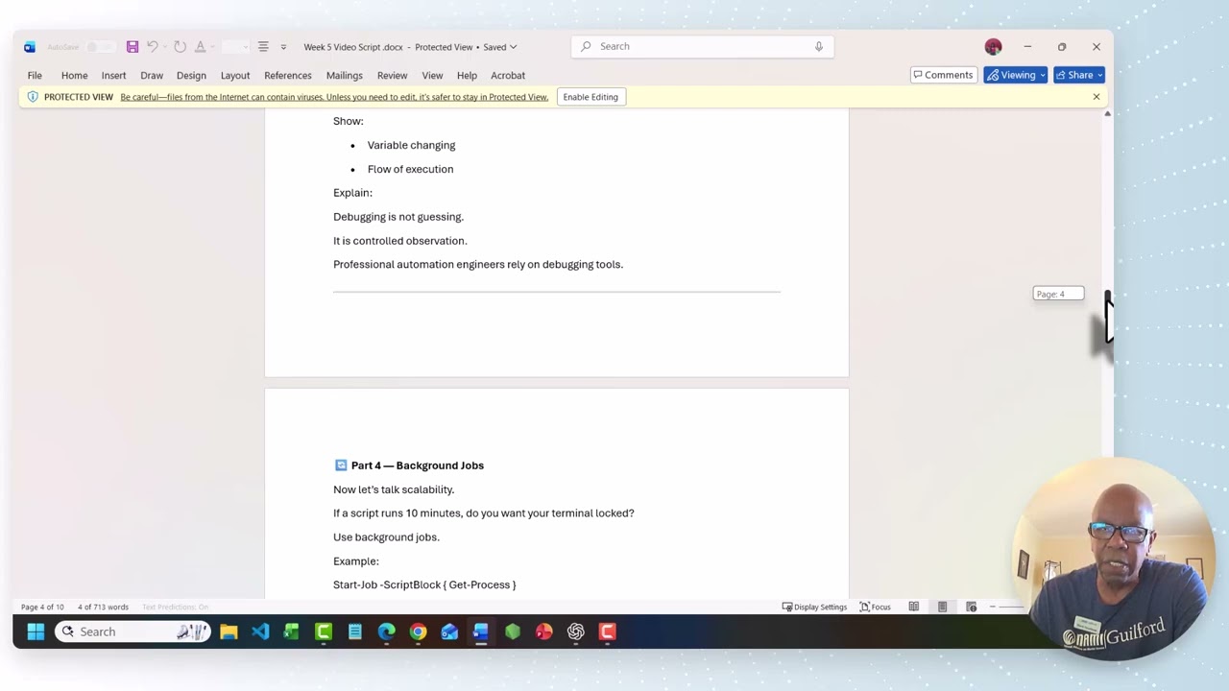The height and width of the screenshot is (691, 1229).
Task: Click the Undo arrow icon
Action: (152, 47)
